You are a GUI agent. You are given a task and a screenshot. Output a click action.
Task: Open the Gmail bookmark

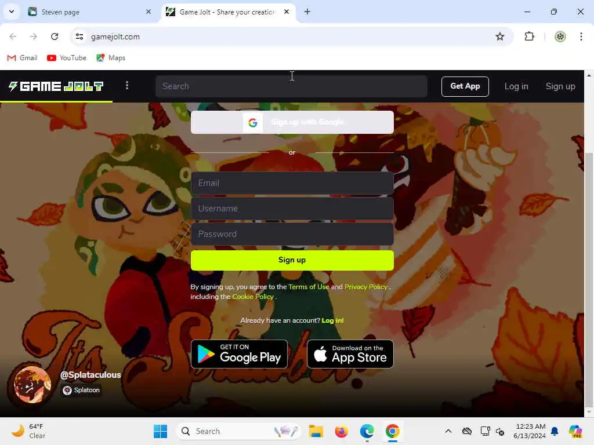click(x=23, y=58)
